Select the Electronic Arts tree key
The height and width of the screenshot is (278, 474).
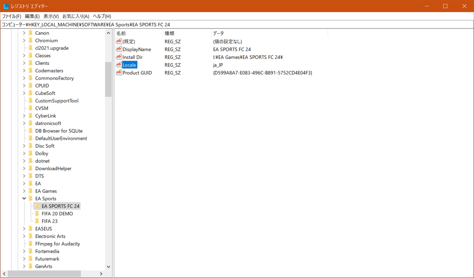[x=50, y=236]
